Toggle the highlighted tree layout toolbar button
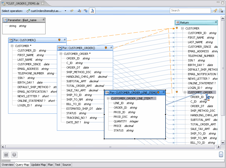The width and height of the screenshot is (226, 168). (x=92, y=11)
